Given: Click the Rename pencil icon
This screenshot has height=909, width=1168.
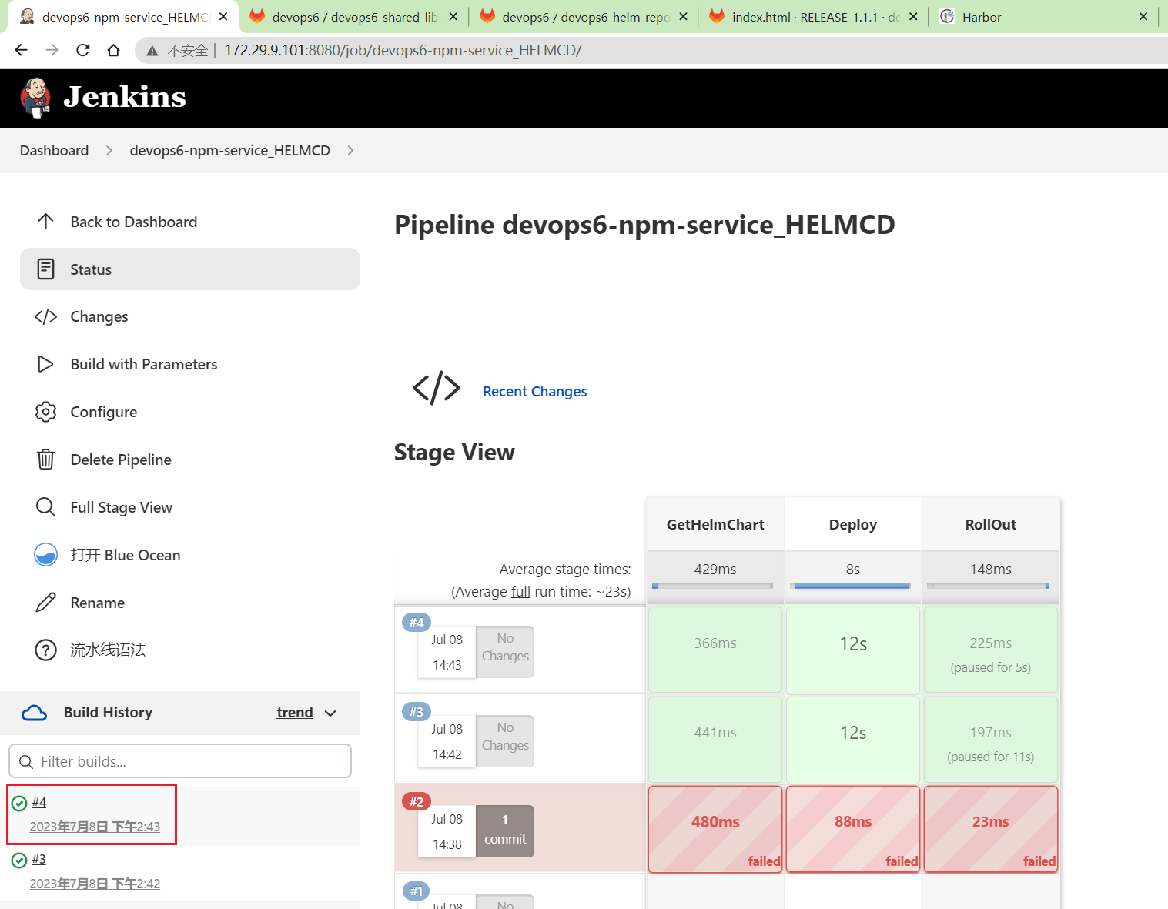Looking at the screenshot, I should pos(45,603).
